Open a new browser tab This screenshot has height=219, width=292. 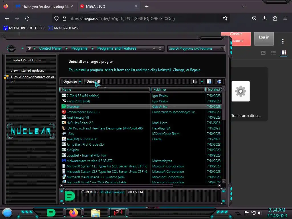click(147, 7)
